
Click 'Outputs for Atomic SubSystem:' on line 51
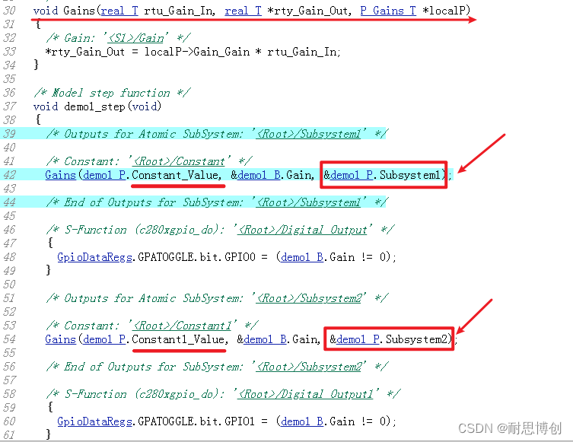point(154,298)
